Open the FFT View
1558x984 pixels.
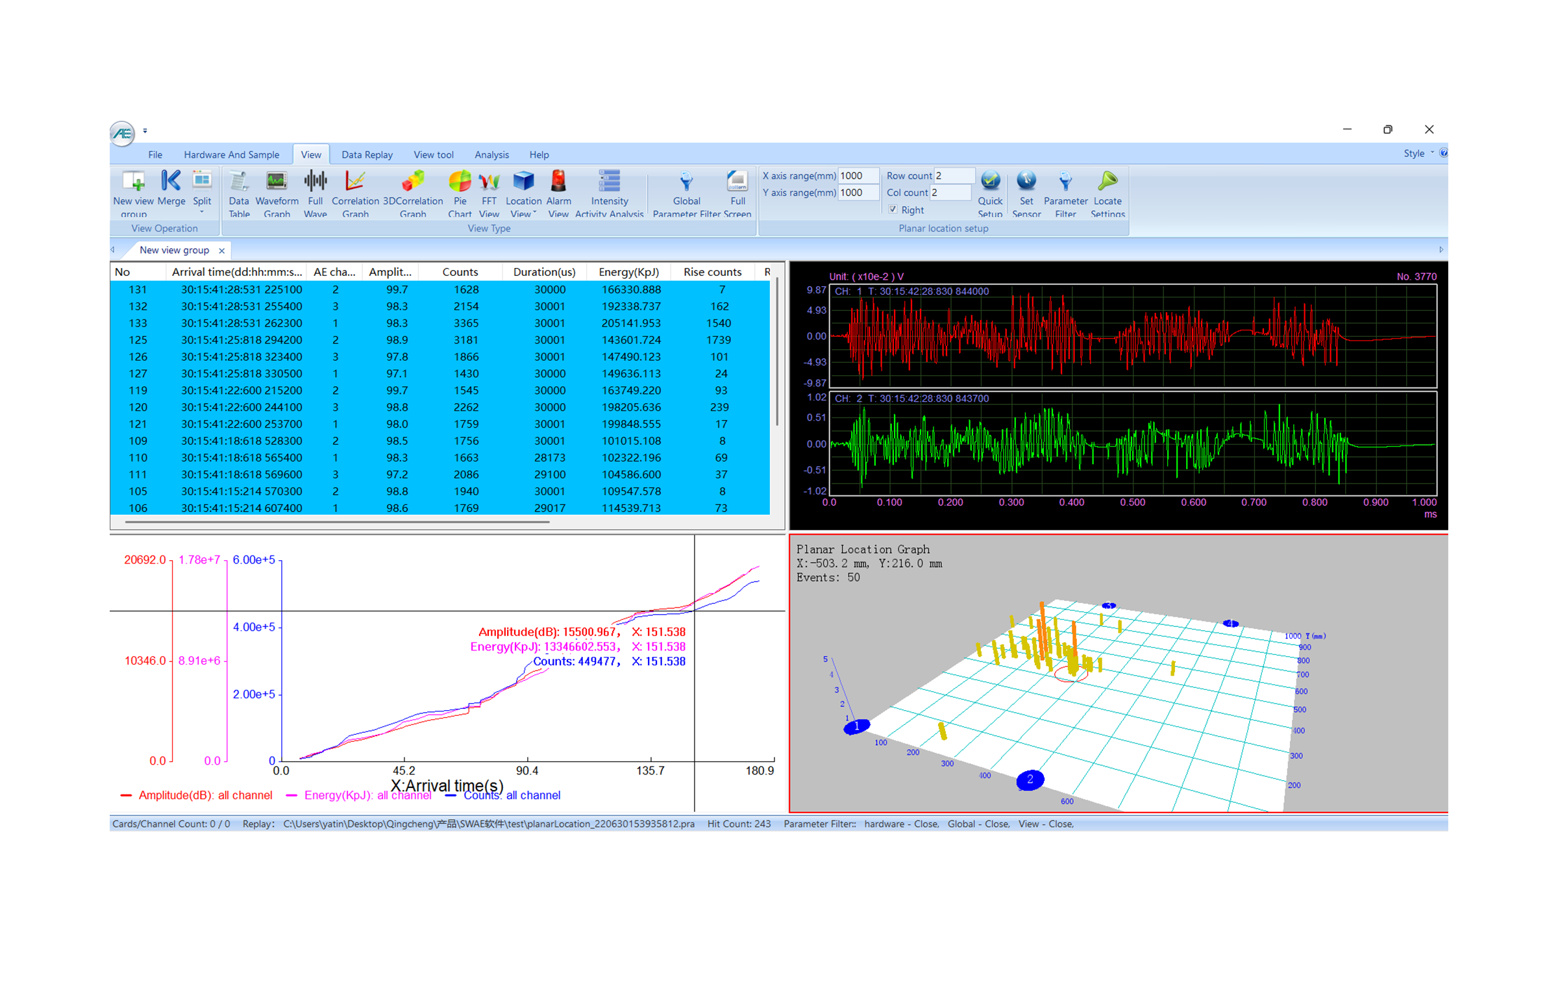pos(489,182)
